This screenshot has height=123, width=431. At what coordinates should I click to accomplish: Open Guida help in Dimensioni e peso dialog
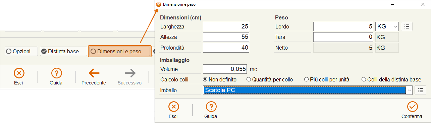[x=211, y=107]
